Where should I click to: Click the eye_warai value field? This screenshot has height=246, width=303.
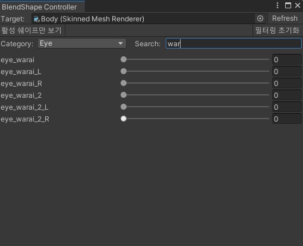(x=287, y=59)
